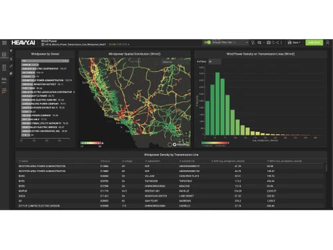Click the map zoom in plus button

[x=186, y=133]
